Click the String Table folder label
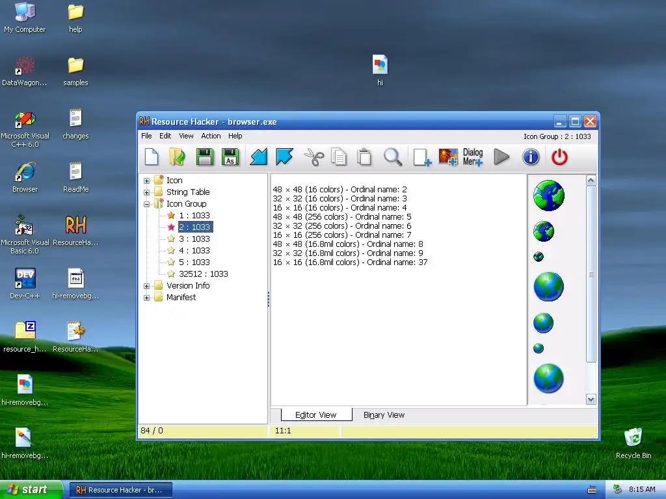The width and height of the screenshot is (666, 499). (x=188, y=192)
